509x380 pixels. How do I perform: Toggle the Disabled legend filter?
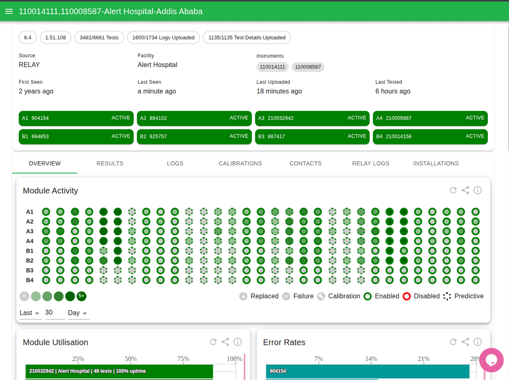[421, 296]
